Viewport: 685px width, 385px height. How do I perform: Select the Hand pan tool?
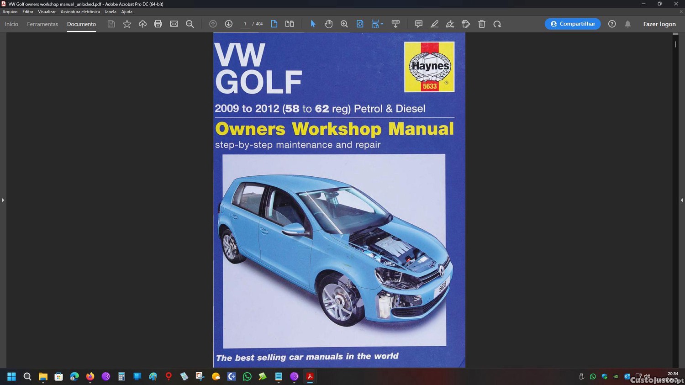click(x=328, y=24)
